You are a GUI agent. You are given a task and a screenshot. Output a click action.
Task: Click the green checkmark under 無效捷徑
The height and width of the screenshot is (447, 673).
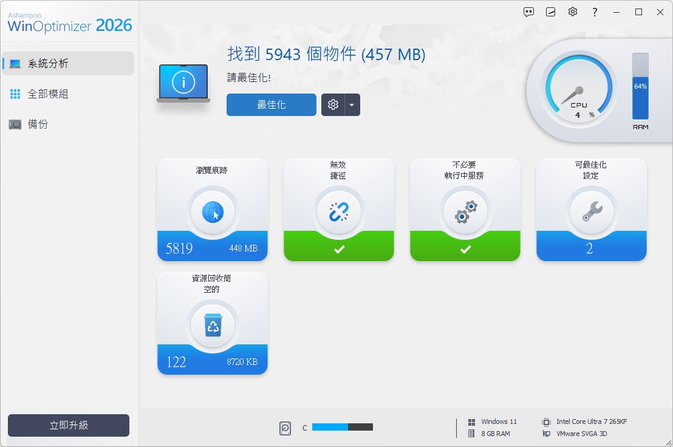(x=339, y=249)
